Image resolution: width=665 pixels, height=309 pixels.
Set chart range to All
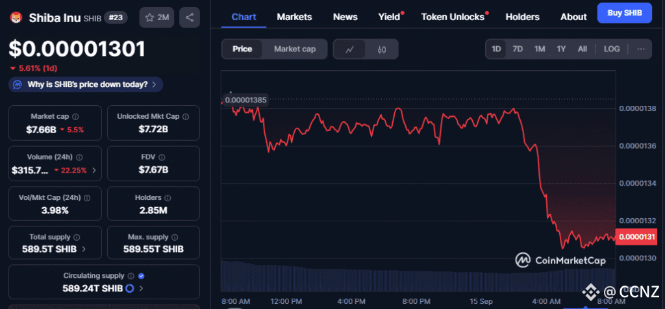(x=583, y=49)
